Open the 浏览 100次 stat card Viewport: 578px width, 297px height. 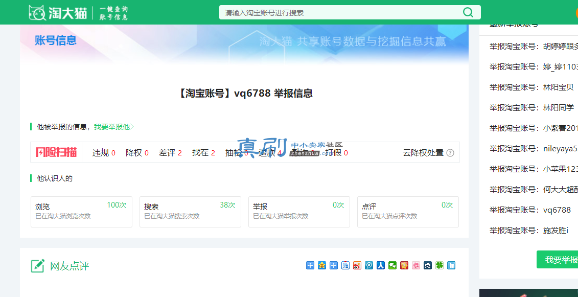pos(81,212)
